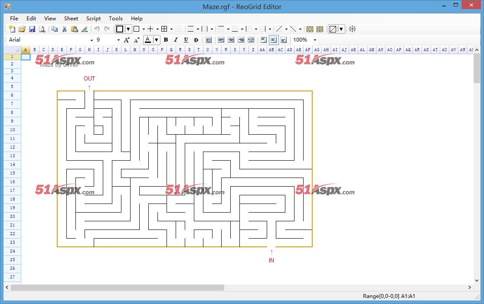Open the forward slash border dropdown arrow
The width and height of the screenshot is (484, 304).
tap(286, 29)
